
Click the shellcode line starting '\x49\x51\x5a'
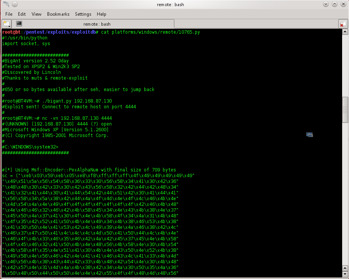(90, 181)
